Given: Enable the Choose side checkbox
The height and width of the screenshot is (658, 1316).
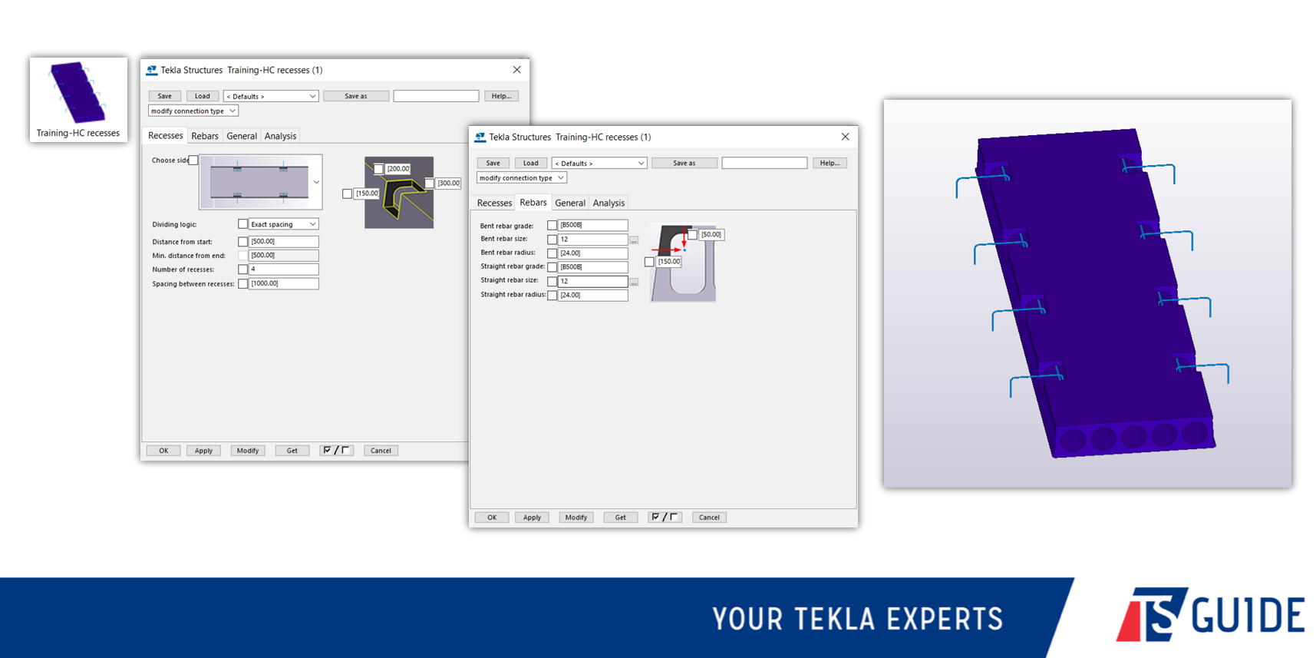Looking at the screenshot, I should 193,160.
